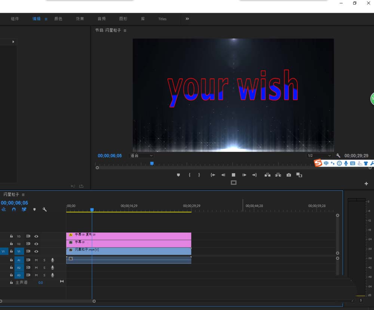The height and width of the screenshot is (310, 374).
Task: Mute audio track A1
Action: (36, 260)
